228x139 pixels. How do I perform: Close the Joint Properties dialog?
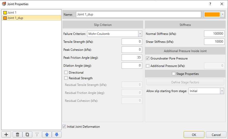[x=222, y=4]
